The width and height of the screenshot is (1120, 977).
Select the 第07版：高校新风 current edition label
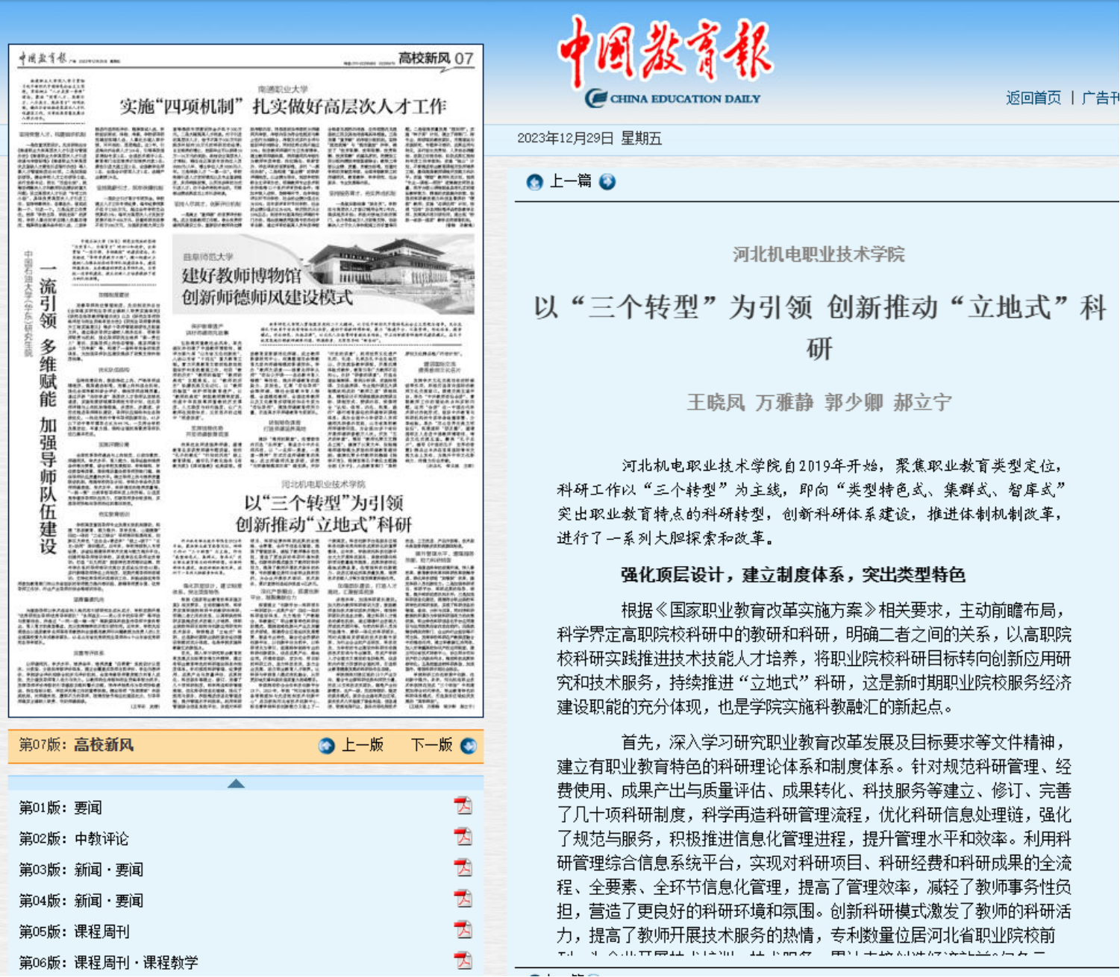[76, 745]
